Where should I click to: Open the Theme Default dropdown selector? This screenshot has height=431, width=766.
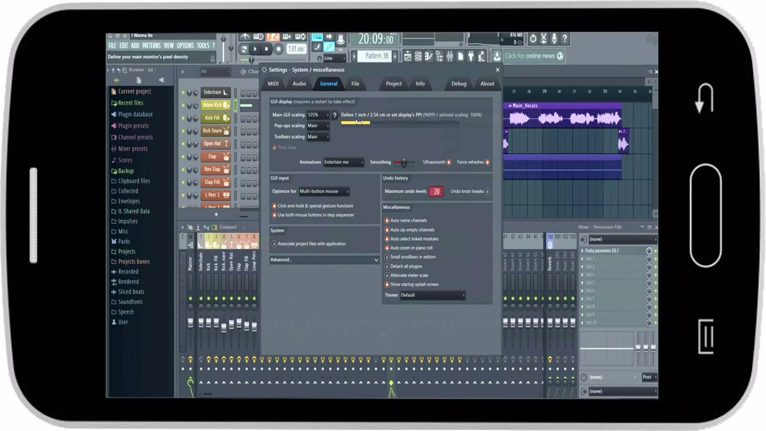coord(431,295)
